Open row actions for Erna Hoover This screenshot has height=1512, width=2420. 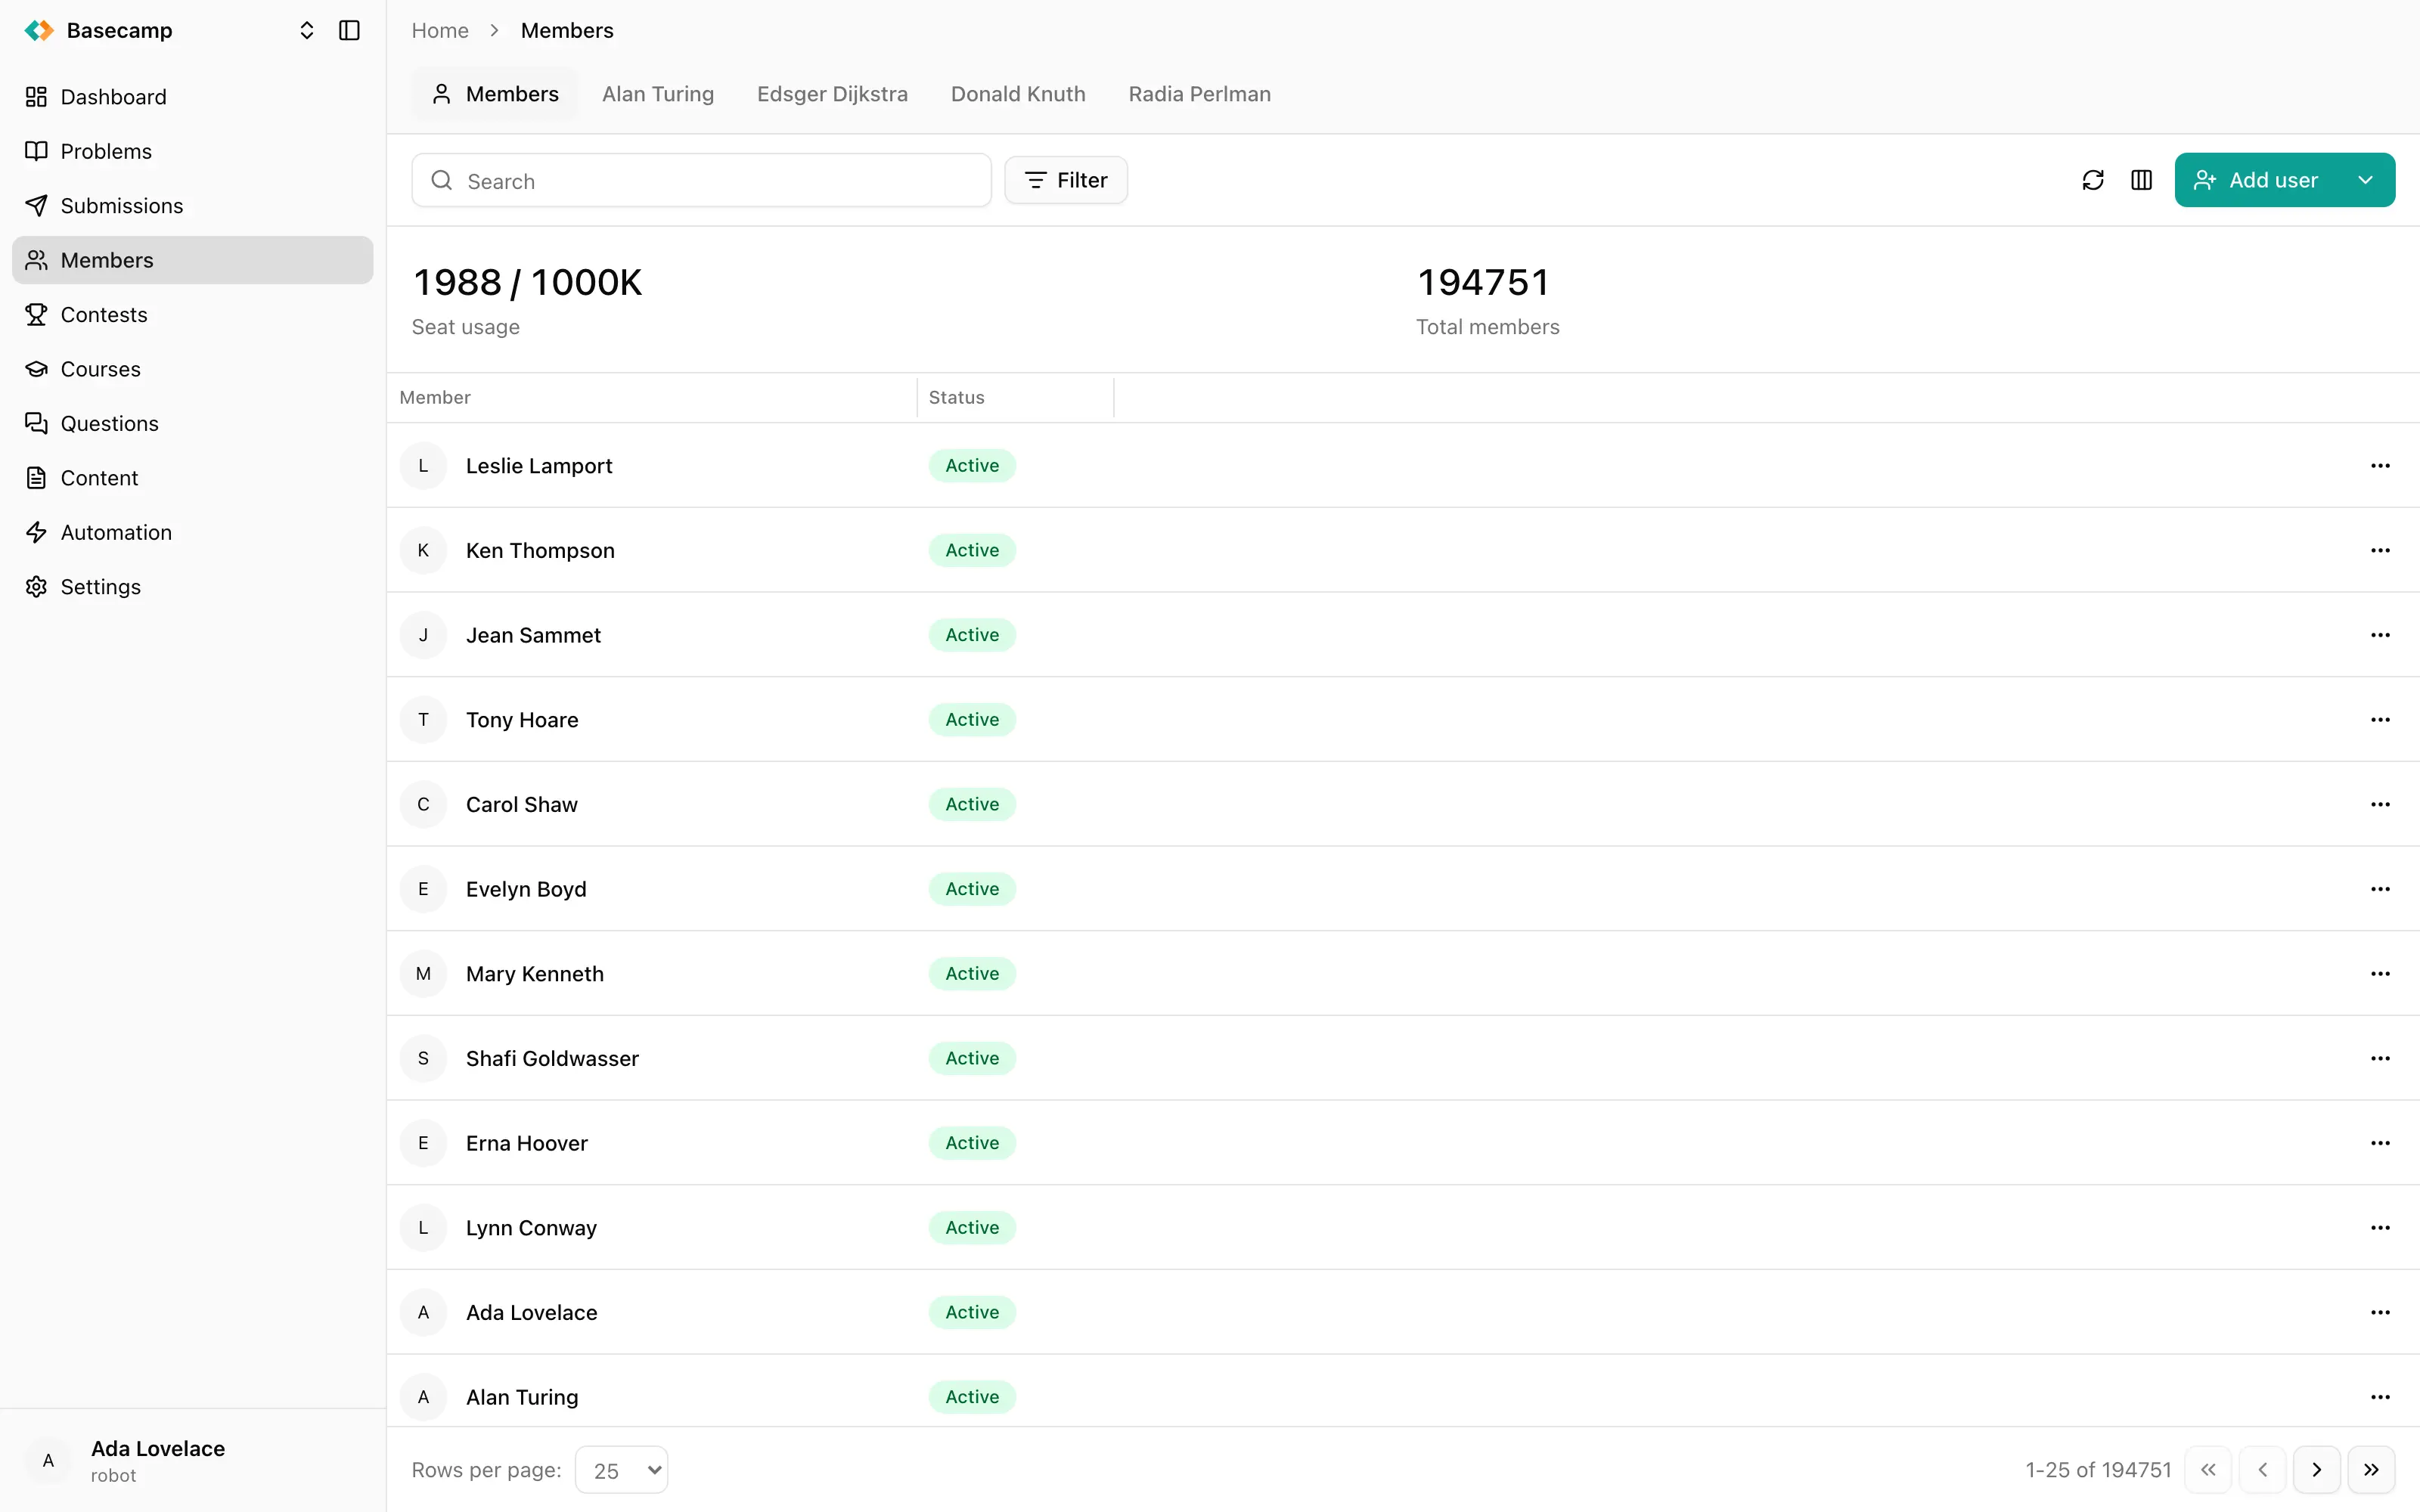point(2380,1143)
